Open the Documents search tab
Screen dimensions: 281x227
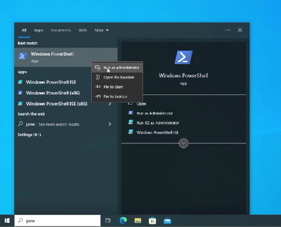pos(61,30)
